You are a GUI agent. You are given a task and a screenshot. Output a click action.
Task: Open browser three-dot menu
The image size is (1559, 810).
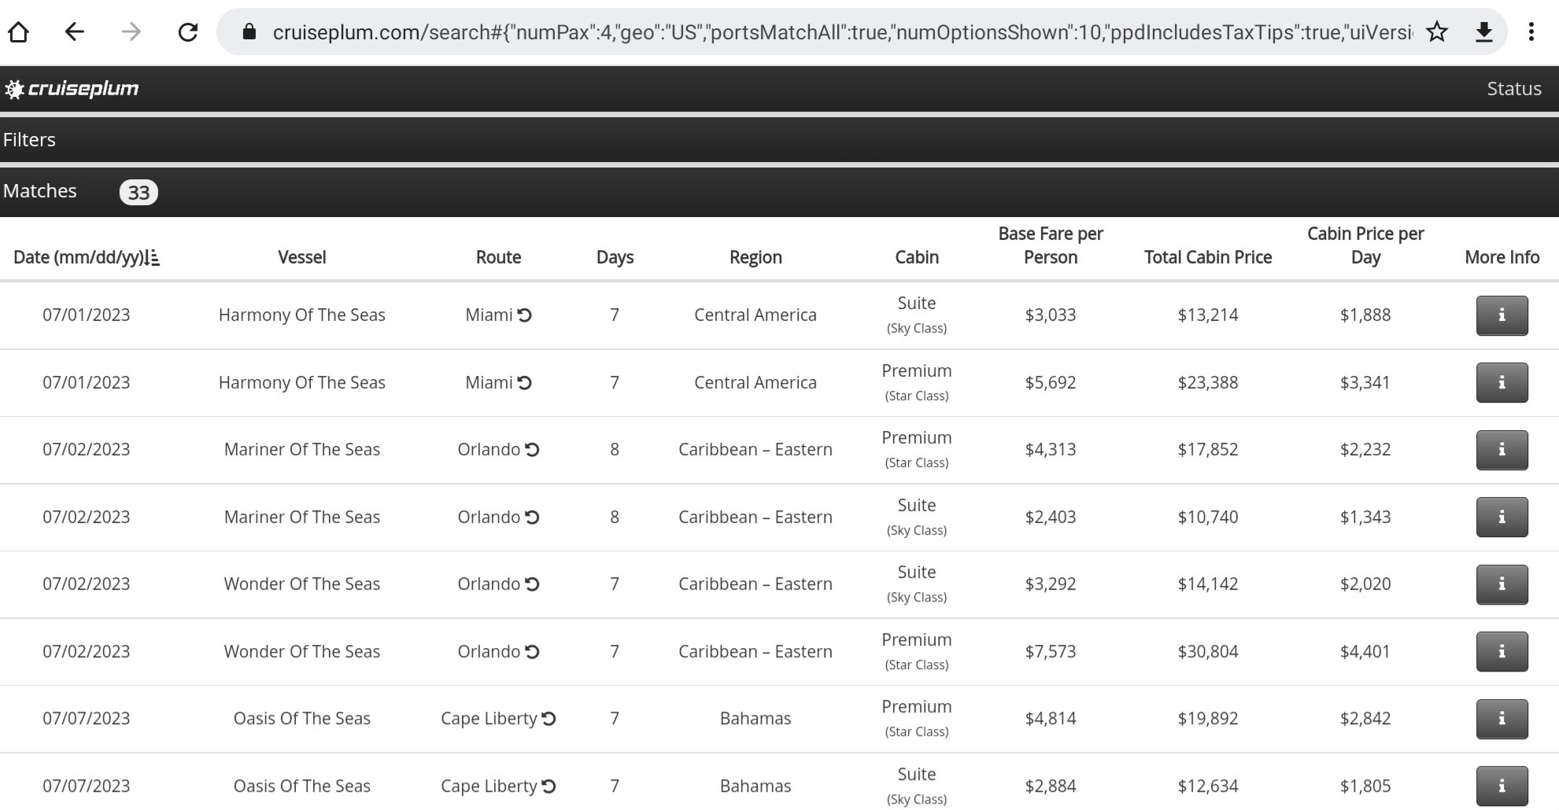tap(1531, 32)
